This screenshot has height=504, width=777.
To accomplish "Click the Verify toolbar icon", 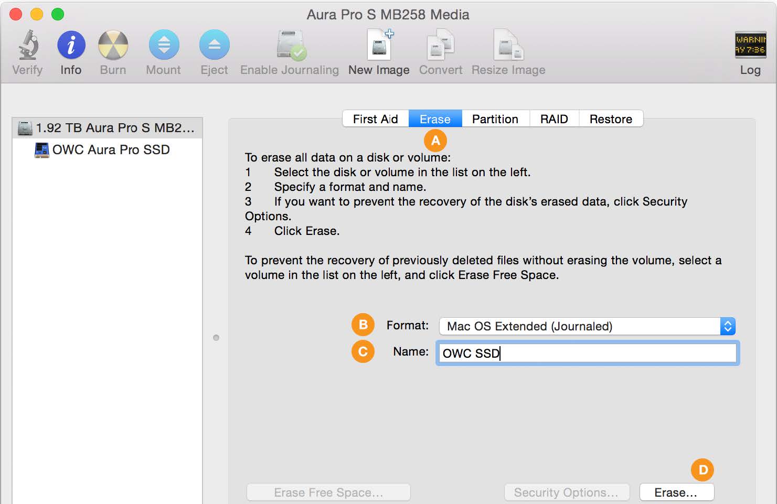I will [x=27, y=50].
